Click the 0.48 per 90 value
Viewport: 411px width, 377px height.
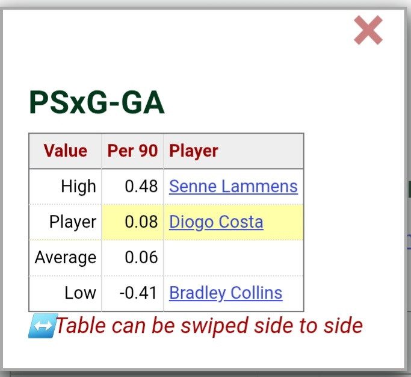[x=141, y=187]
